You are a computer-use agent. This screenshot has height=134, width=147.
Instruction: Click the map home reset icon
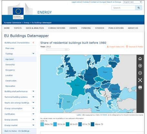click(140, 59)
